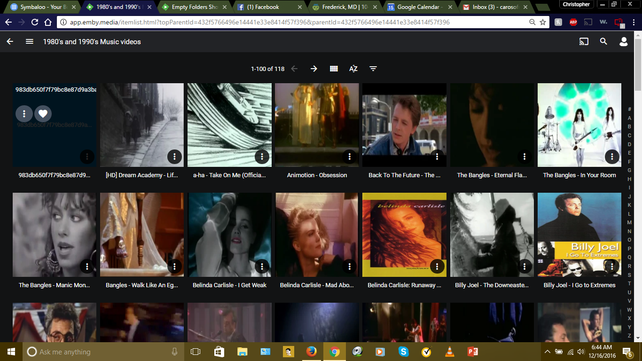Toggle the bookmark star in address bar
Image resolution: width=642 pixels, height=361 pixels.
pyautogui.click(x=543, y=22)
